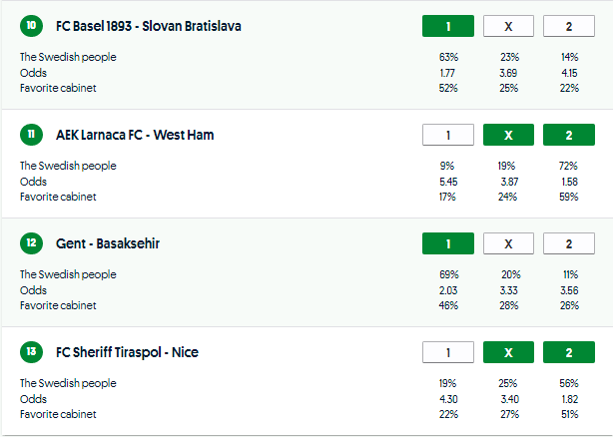This screenshot has width=613, height=437.
Task: Pick away win '2' for Slovan Bratislava match
Action: [x=568, y=26]
